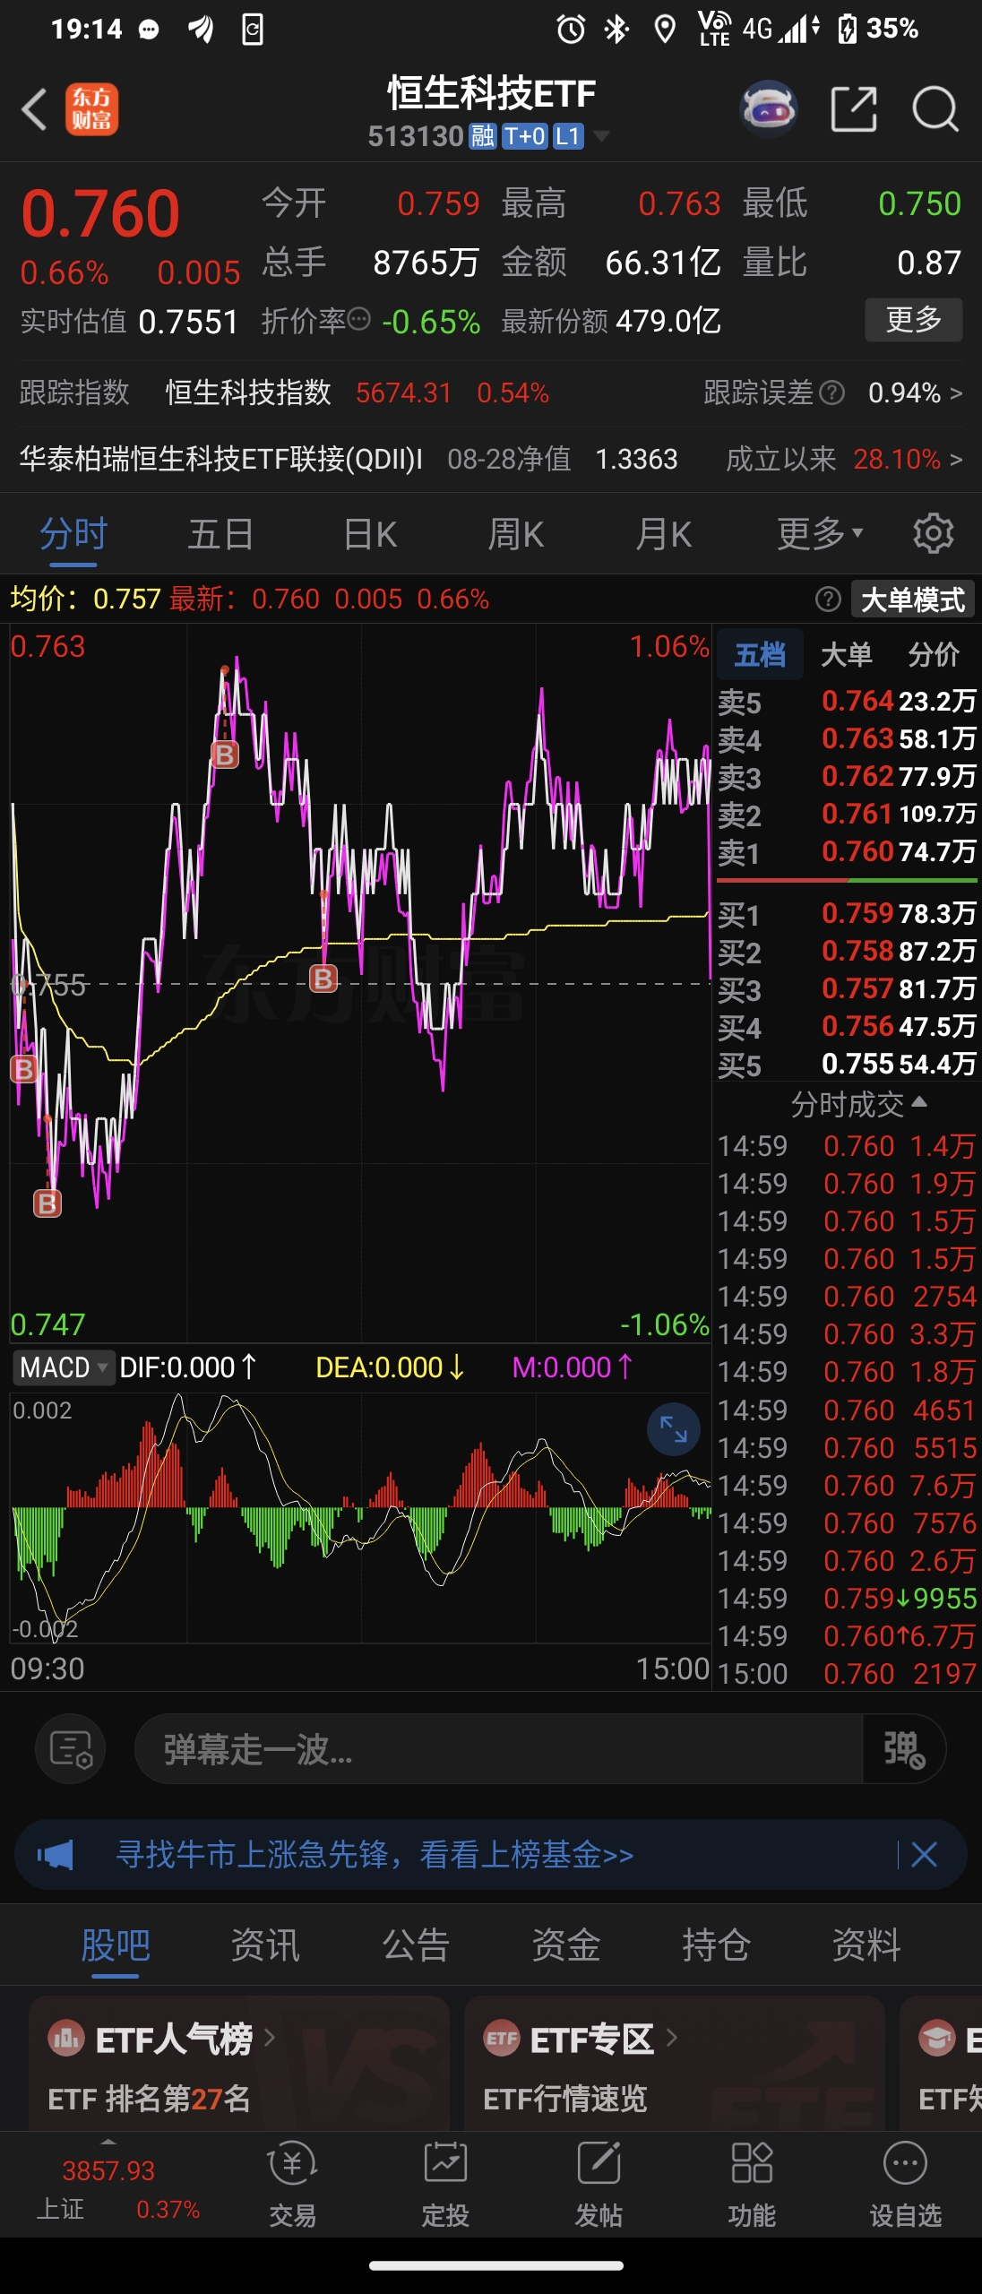Screen dimensions: 982x2294
Task: Select 卖1 price 0.760 row
Action: point(847,851)
